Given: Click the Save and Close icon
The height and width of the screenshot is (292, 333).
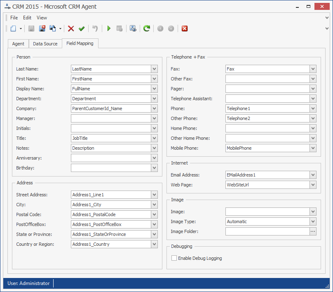Looking at the screenshot, I should tap(42, 28).
